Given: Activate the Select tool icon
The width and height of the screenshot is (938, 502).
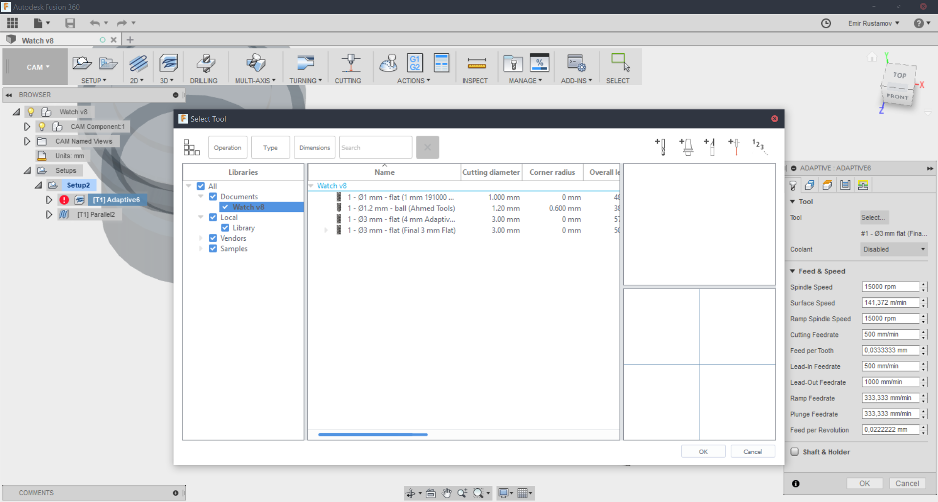Looking at the screenshot, I should pyautogui.click(x=620, y=63).
